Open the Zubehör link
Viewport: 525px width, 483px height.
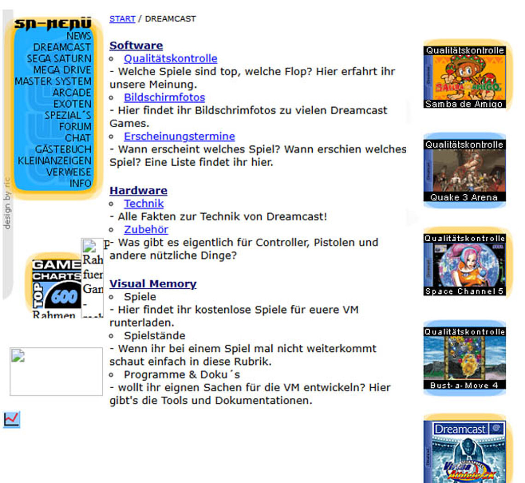pos(146,230)
